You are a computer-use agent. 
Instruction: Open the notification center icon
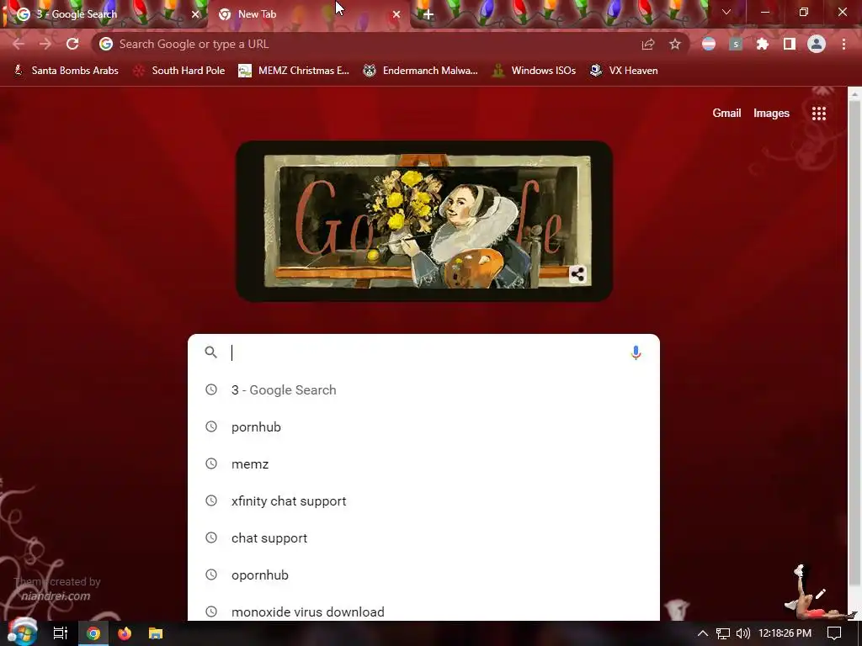[834, 633]
